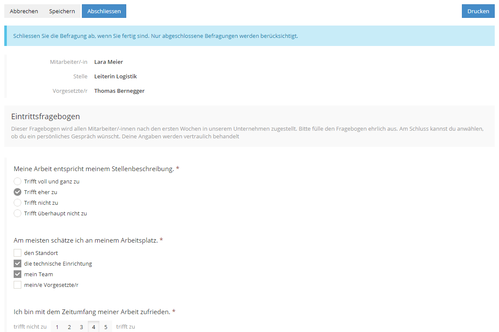Set time satisfaction rating to 1
This screenshot has width=499, height=332.
click(57, 327)
